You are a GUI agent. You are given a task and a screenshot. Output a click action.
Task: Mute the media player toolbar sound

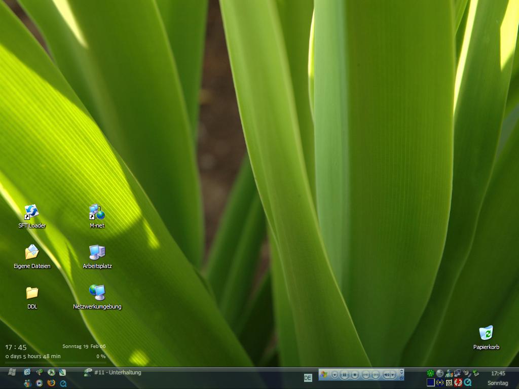click(x=387, y=375)
